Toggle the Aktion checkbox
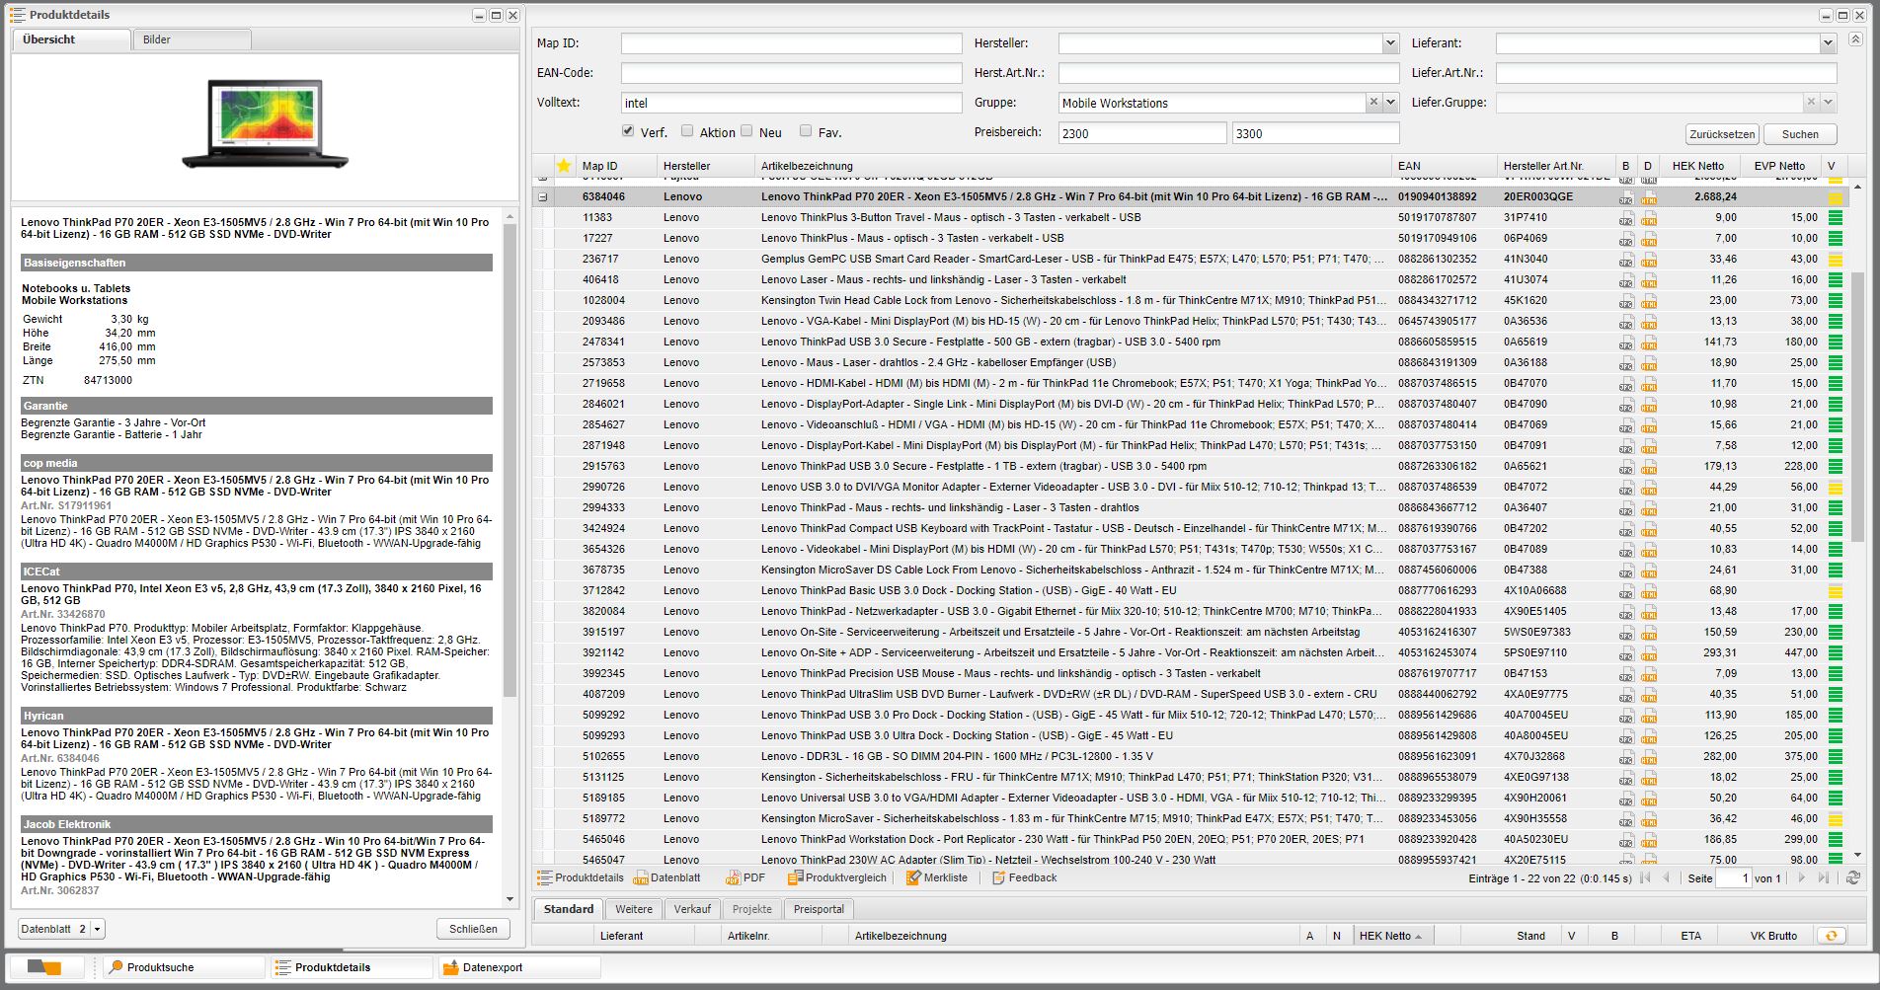Viewport: 1880px width, 990px height. tap(687, 130)
